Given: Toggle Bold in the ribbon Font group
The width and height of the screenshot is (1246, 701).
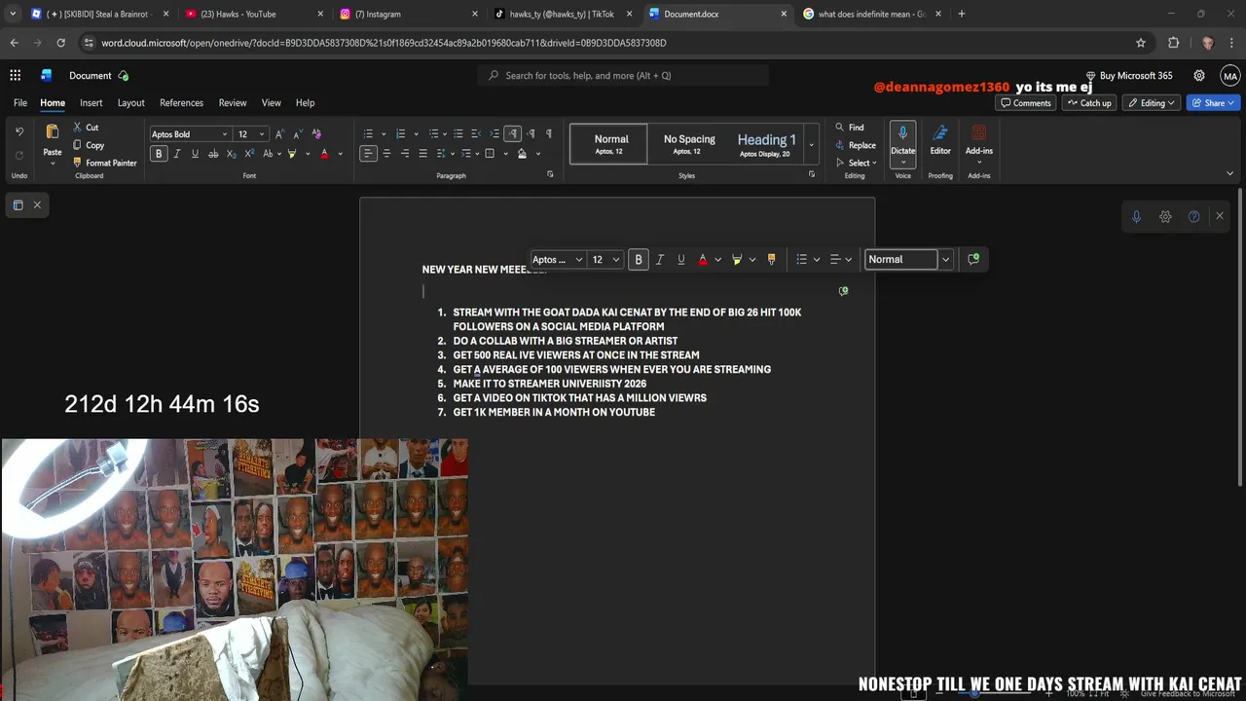Looking at the screenshot, I should pyautogui.click(x=159, y=154).
